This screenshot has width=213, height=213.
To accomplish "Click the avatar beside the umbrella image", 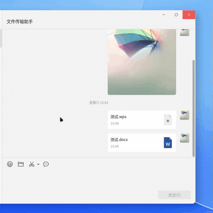I will point(185,32).
